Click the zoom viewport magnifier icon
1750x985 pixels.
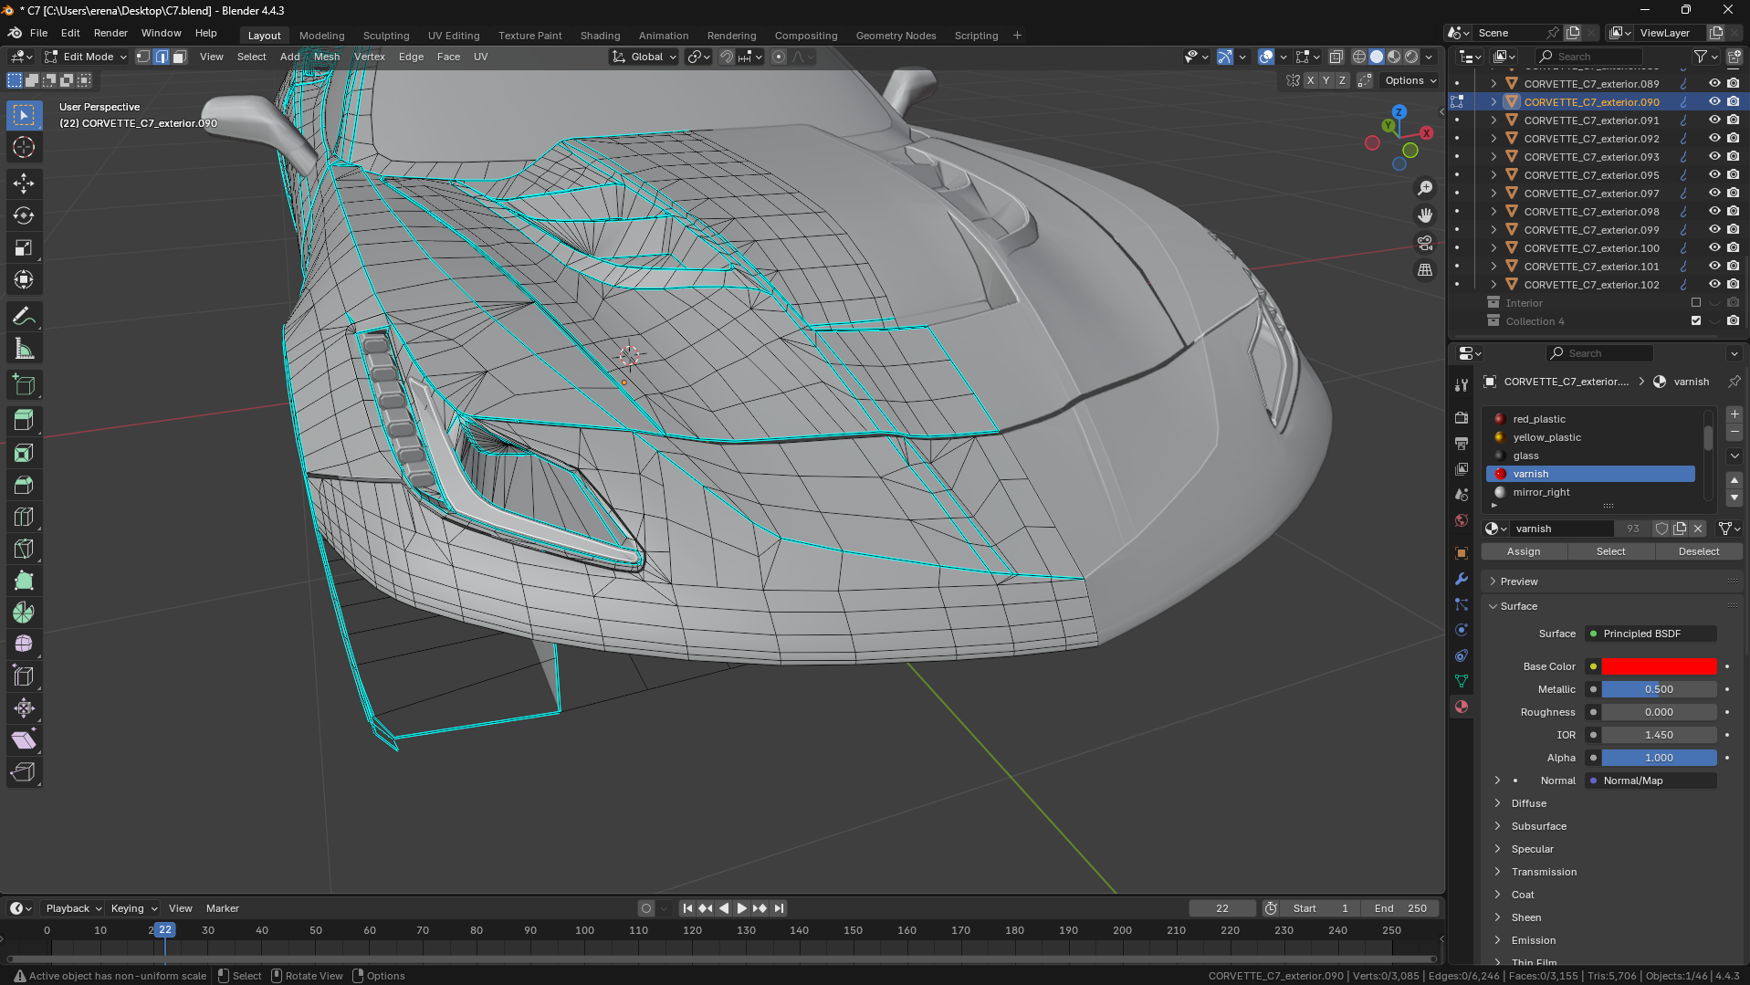(1424, 188)
